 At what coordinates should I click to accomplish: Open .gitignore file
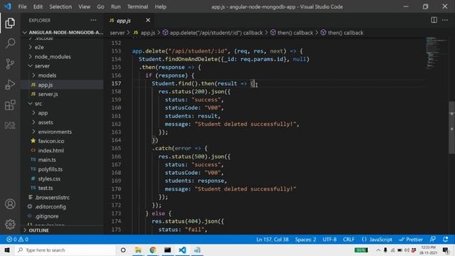(47, 216)
